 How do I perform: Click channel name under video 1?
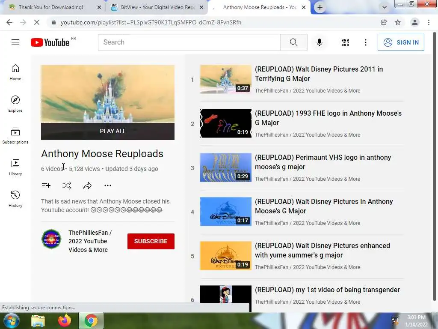[x=308, y=91]
